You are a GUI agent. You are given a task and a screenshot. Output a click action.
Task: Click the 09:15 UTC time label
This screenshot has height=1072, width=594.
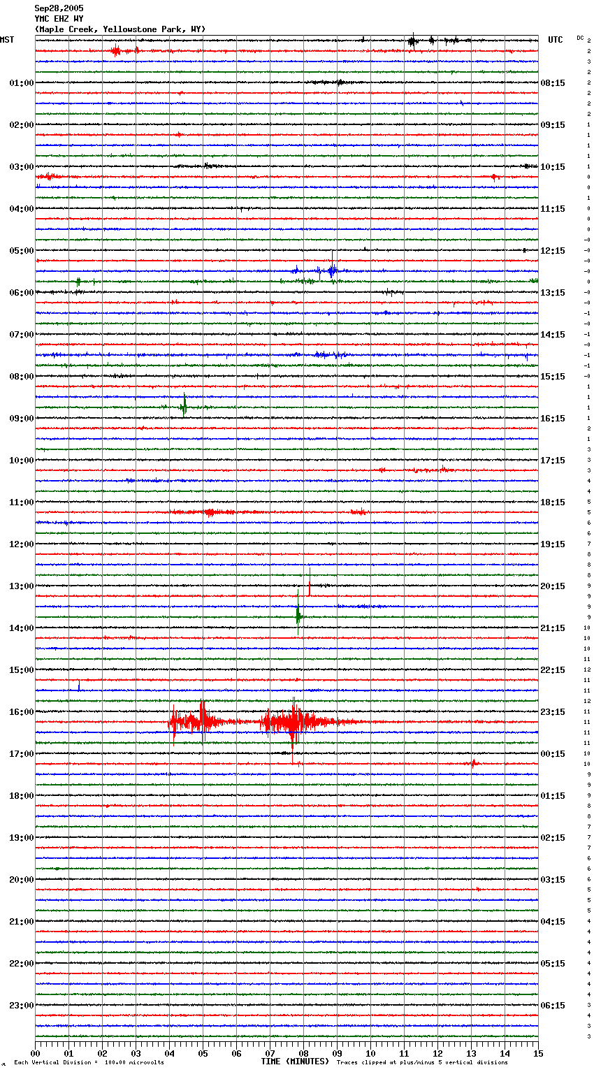click(x=553, y=125)
